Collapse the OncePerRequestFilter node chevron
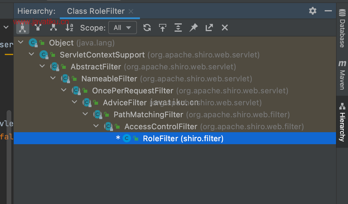 tap(64, 90)
